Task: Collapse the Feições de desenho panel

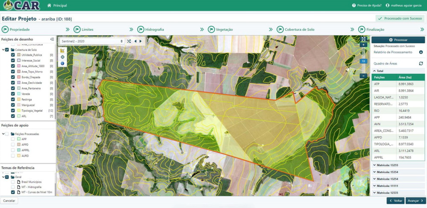Action: 52,39
